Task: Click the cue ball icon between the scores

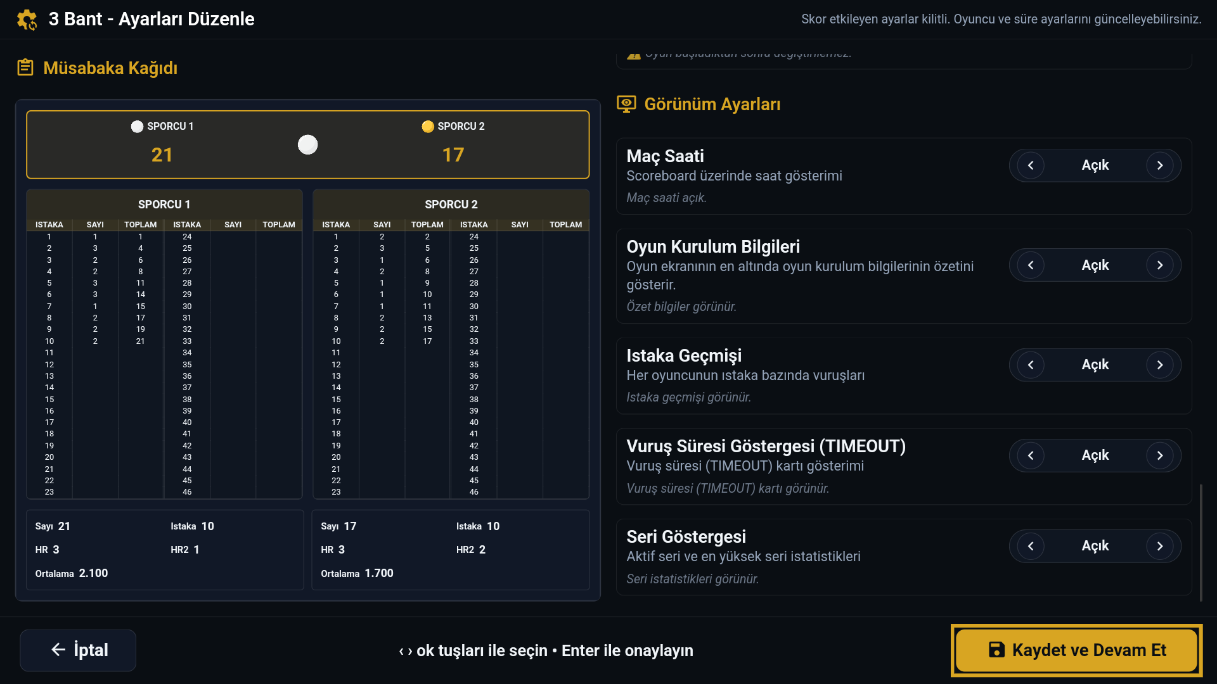Action: [308, 144]
